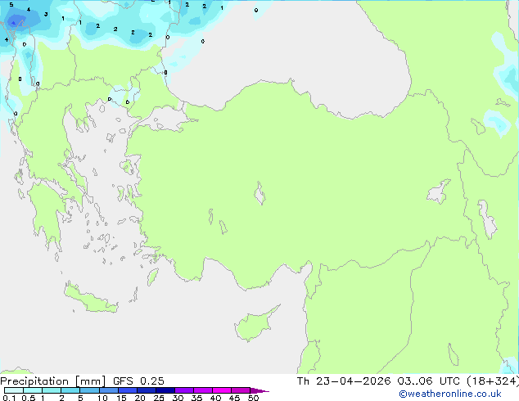This screenshot has width=519, height=401.
Task: Open the weatheronline.co.uk link
Action: pos(450,394)
